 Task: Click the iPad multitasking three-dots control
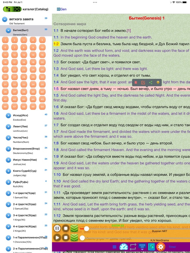click(x=95, y=2)
